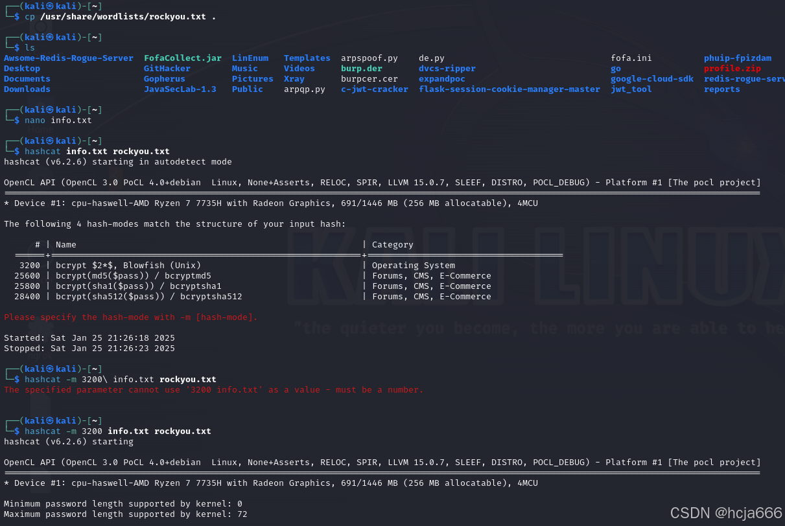Select the red 'Please specify the hash-mode' message
The width and height of the screenshot is (785, 526).
coord(131,317)
